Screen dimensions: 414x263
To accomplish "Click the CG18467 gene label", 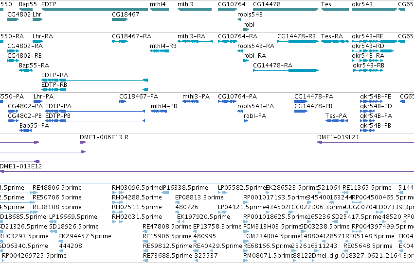I will (126, 14).
